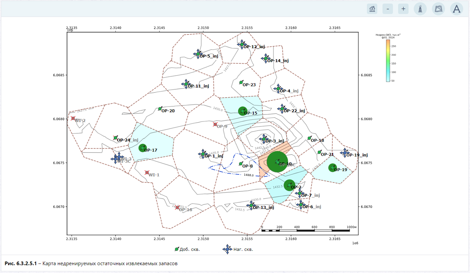Zoom in with the plus button
This screenshot has height=273, width=470.
click(403, 9)
